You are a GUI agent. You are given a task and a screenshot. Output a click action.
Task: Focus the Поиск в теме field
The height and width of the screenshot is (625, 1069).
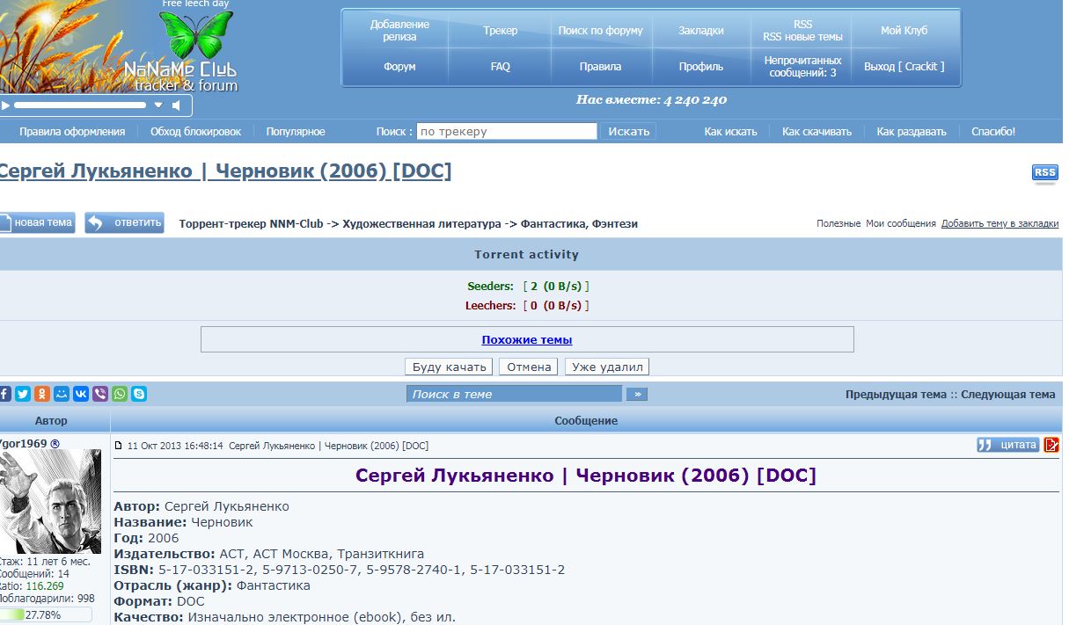(x=514, y=394)
